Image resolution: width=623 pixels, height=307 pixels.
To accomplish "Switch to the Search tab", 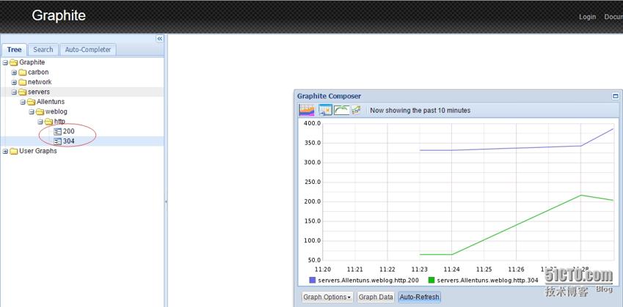I will [43, 50].
